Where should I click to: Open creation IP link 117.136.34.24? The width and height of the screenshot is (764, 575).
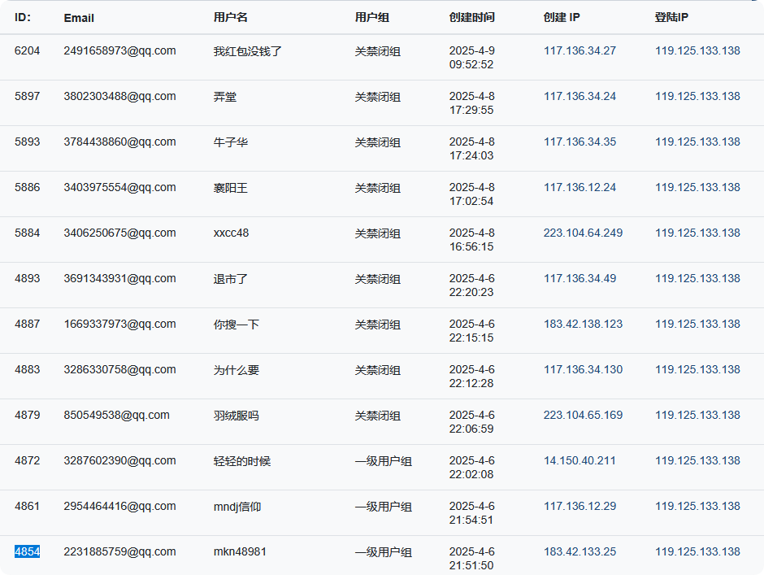pos(580,96)
